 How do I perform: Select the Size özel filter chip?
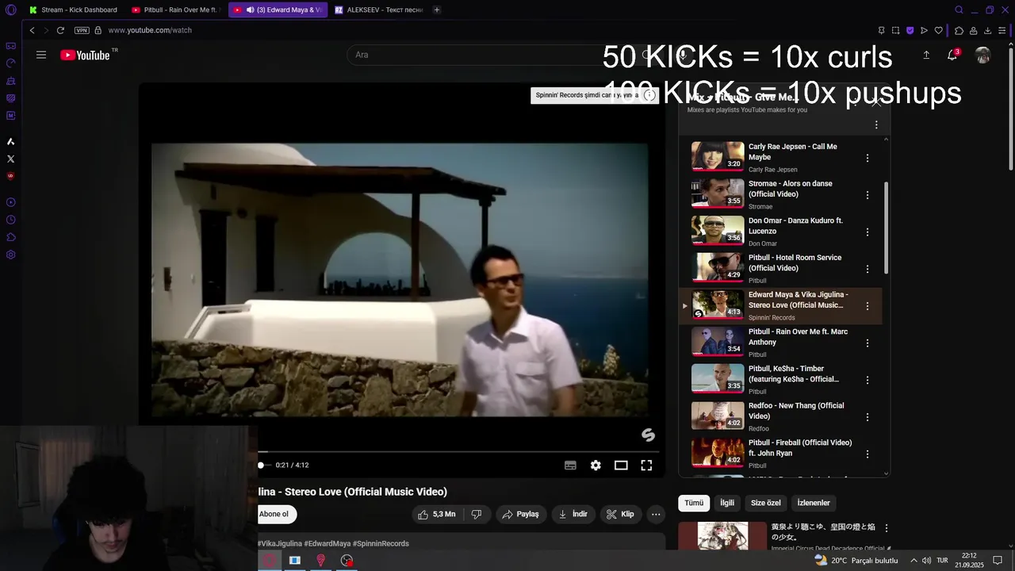click(x=766, y=503)
